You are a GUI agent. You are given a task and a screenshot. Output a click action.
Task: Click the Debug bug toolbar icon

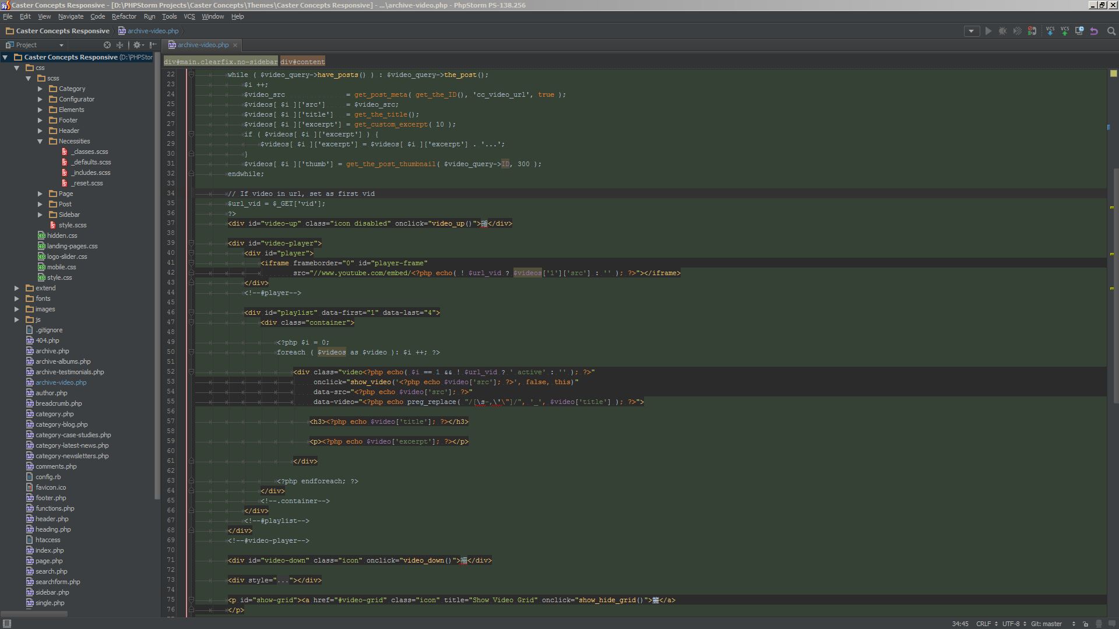[1002, 31]
